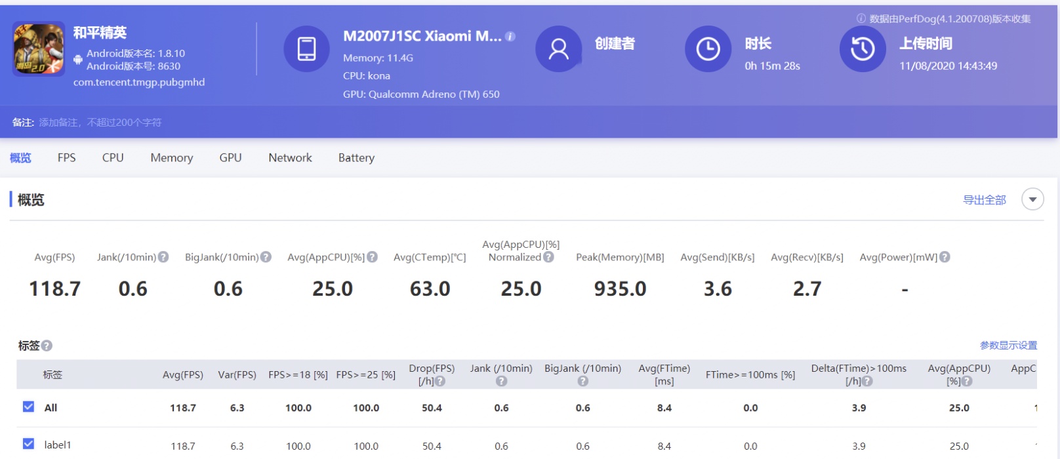Click the 导出全部 export link
This screenshot has width=1060, height=459.
click(984, 200)
